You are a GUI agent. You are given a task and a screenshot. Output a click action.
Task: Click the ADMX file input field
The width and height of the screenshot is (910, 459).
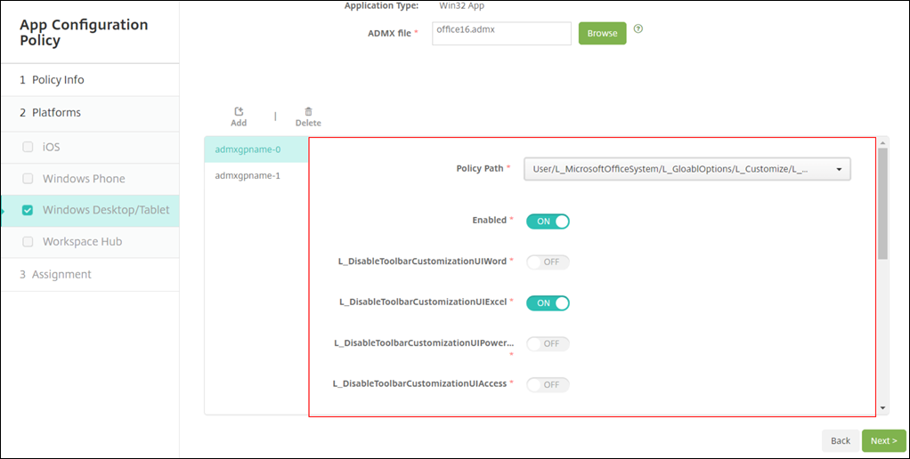tap(501, 34)
